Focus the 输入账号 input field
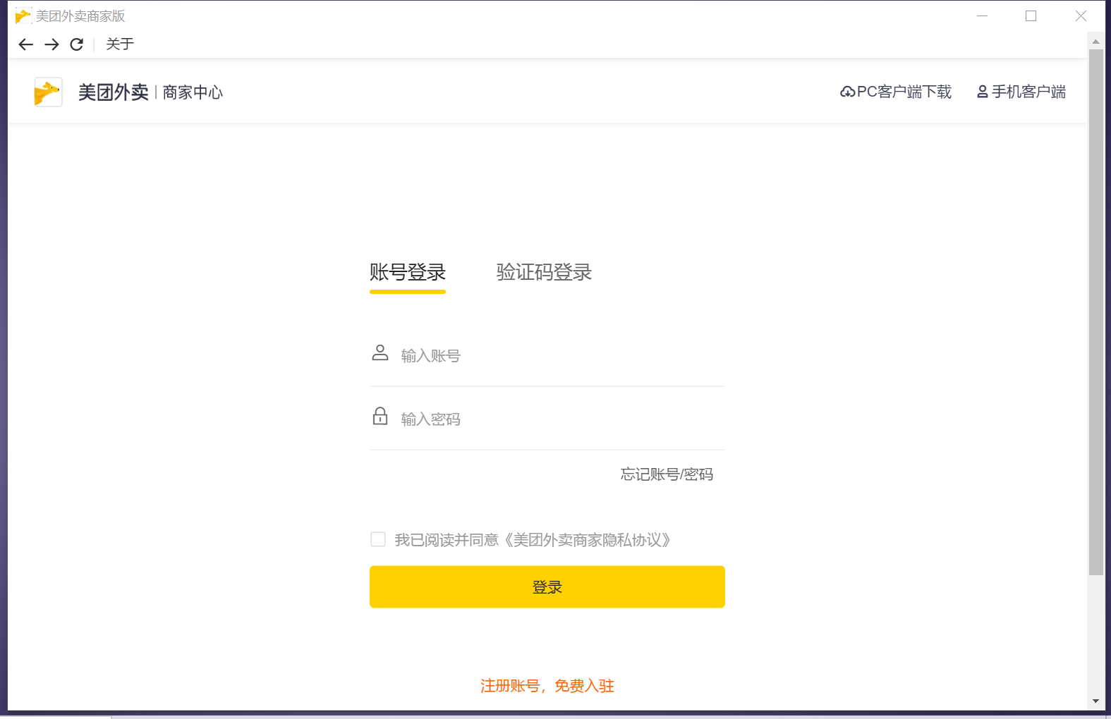This screenshot has width=1111, height=719. point(557,356)
